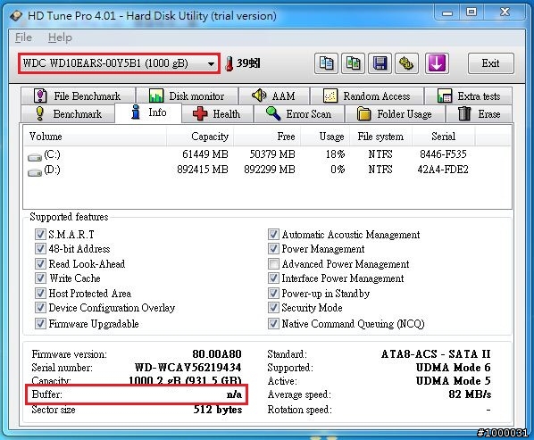The height and width of the screenshot is (440, 534).
Task: Toggle the Write Cache checkbox
Action: 40,278
